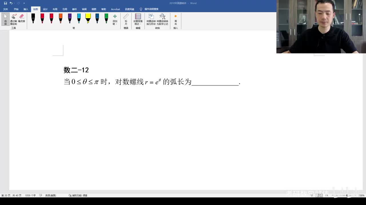Open the 辅助功能: 调查 accessibility checker

click(78, 195)
